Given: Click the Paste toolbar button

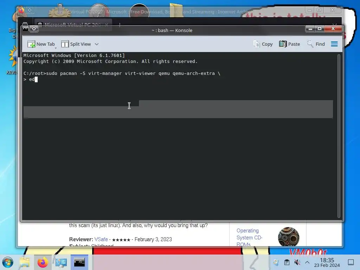Looking at the screenshot, I should point(290,44).
